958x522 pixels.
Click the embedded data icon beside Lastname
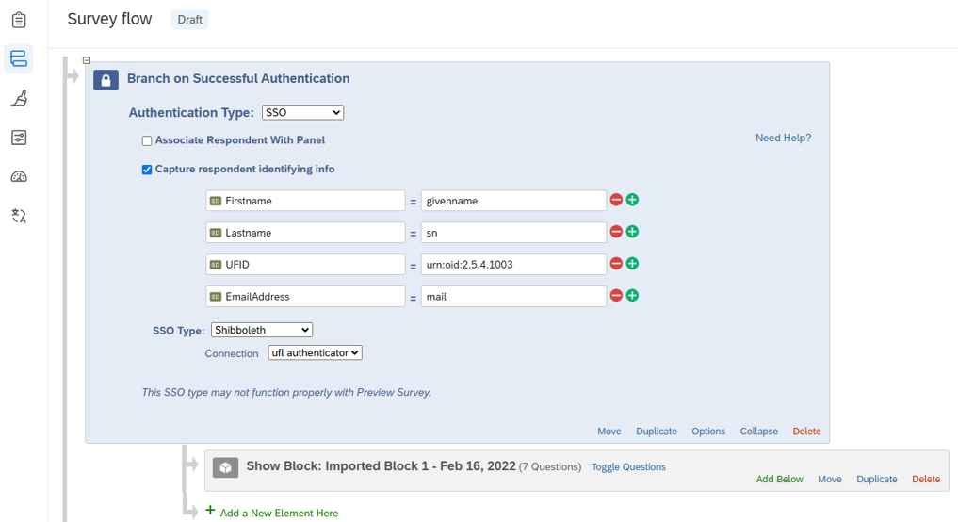click(x=216, y=233)
